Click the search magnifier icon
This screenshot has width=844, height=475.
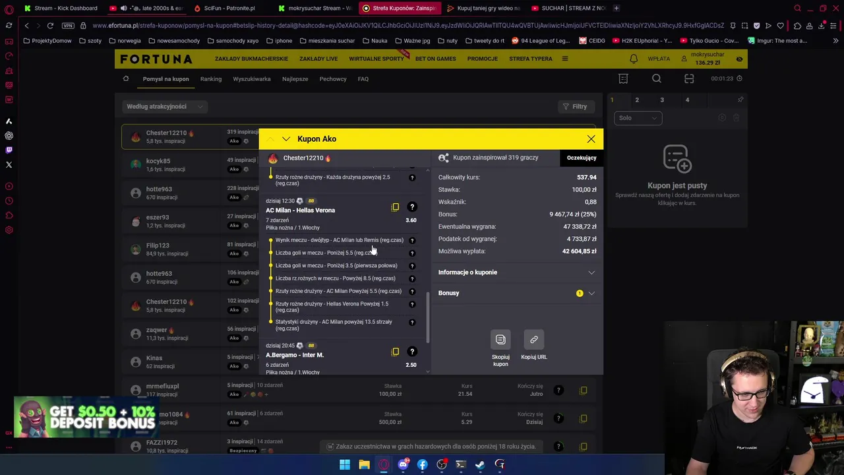coord(657,79)
